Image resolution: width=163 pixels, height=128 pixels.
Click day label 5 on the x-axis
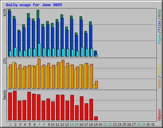point(30,124)
